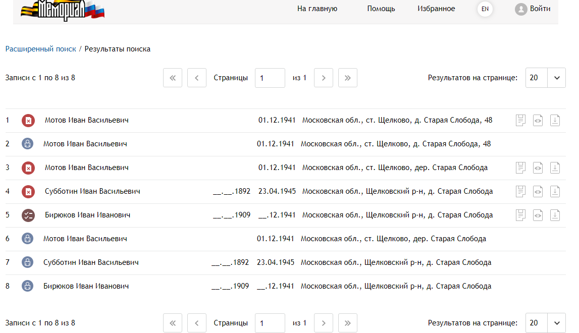This screenshot has width=579, height=333.
Task: Click the download icon in row 5
Action: coord(555,215)
